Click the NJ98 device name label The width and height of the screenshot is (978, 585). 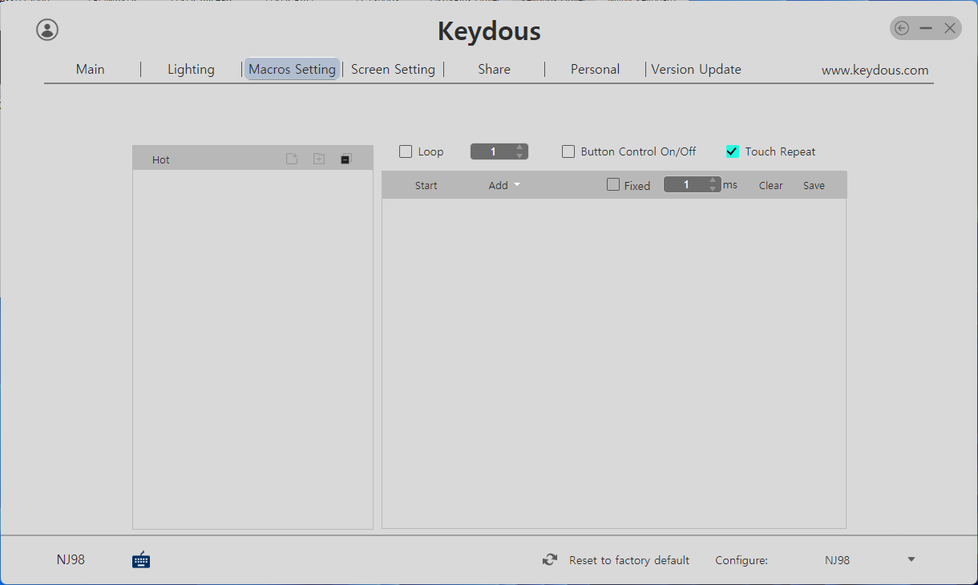(x=71, y=559)
